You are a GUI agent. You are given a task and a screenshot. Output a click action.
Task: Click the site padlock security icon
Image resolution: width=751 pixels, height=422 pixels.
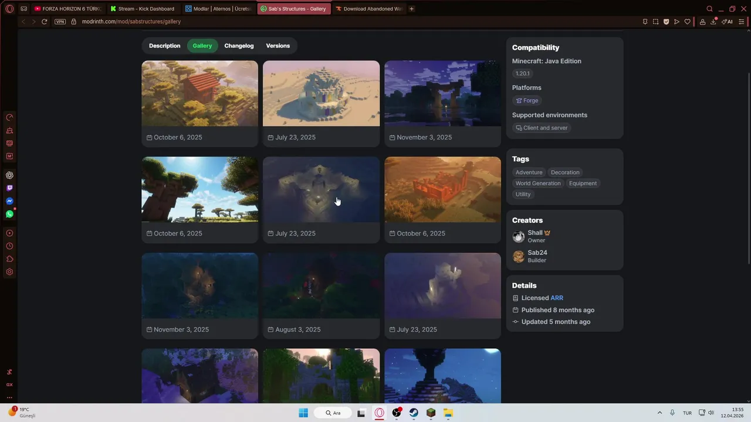(x=74, y=22)
